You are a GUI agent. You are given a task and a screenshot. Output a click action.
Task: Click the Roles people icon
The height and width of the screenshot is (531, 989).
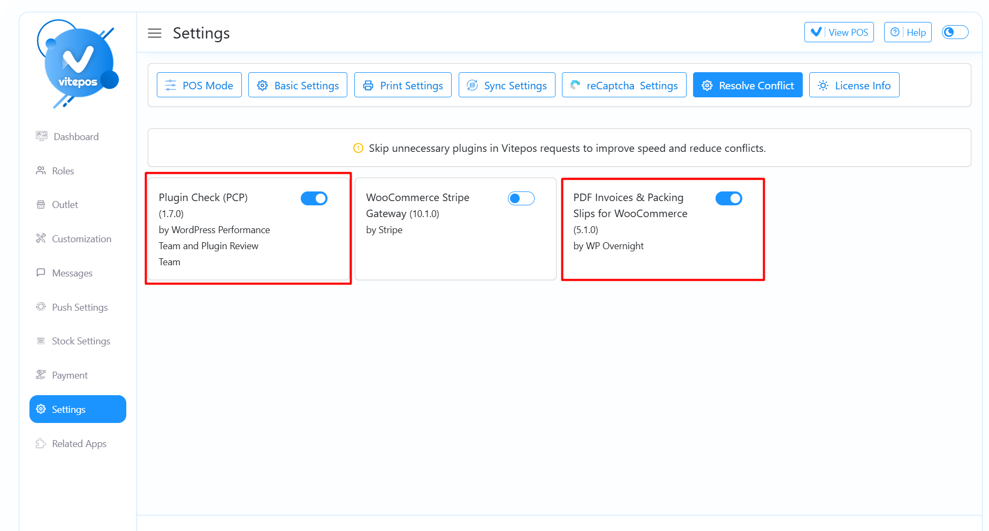(x=41, y=171)
